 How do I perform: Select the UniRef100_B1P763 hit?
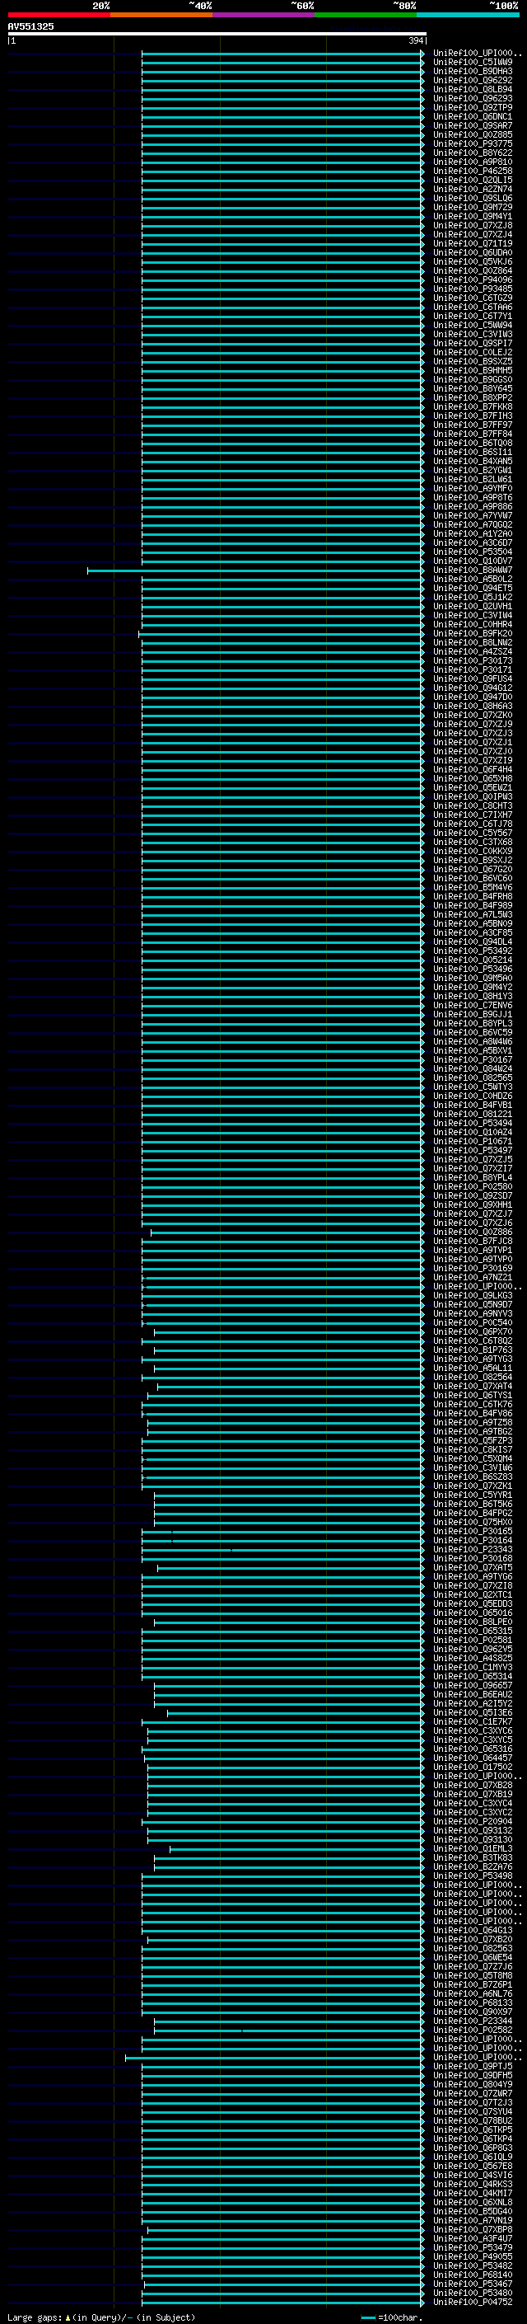[472, 1350]
